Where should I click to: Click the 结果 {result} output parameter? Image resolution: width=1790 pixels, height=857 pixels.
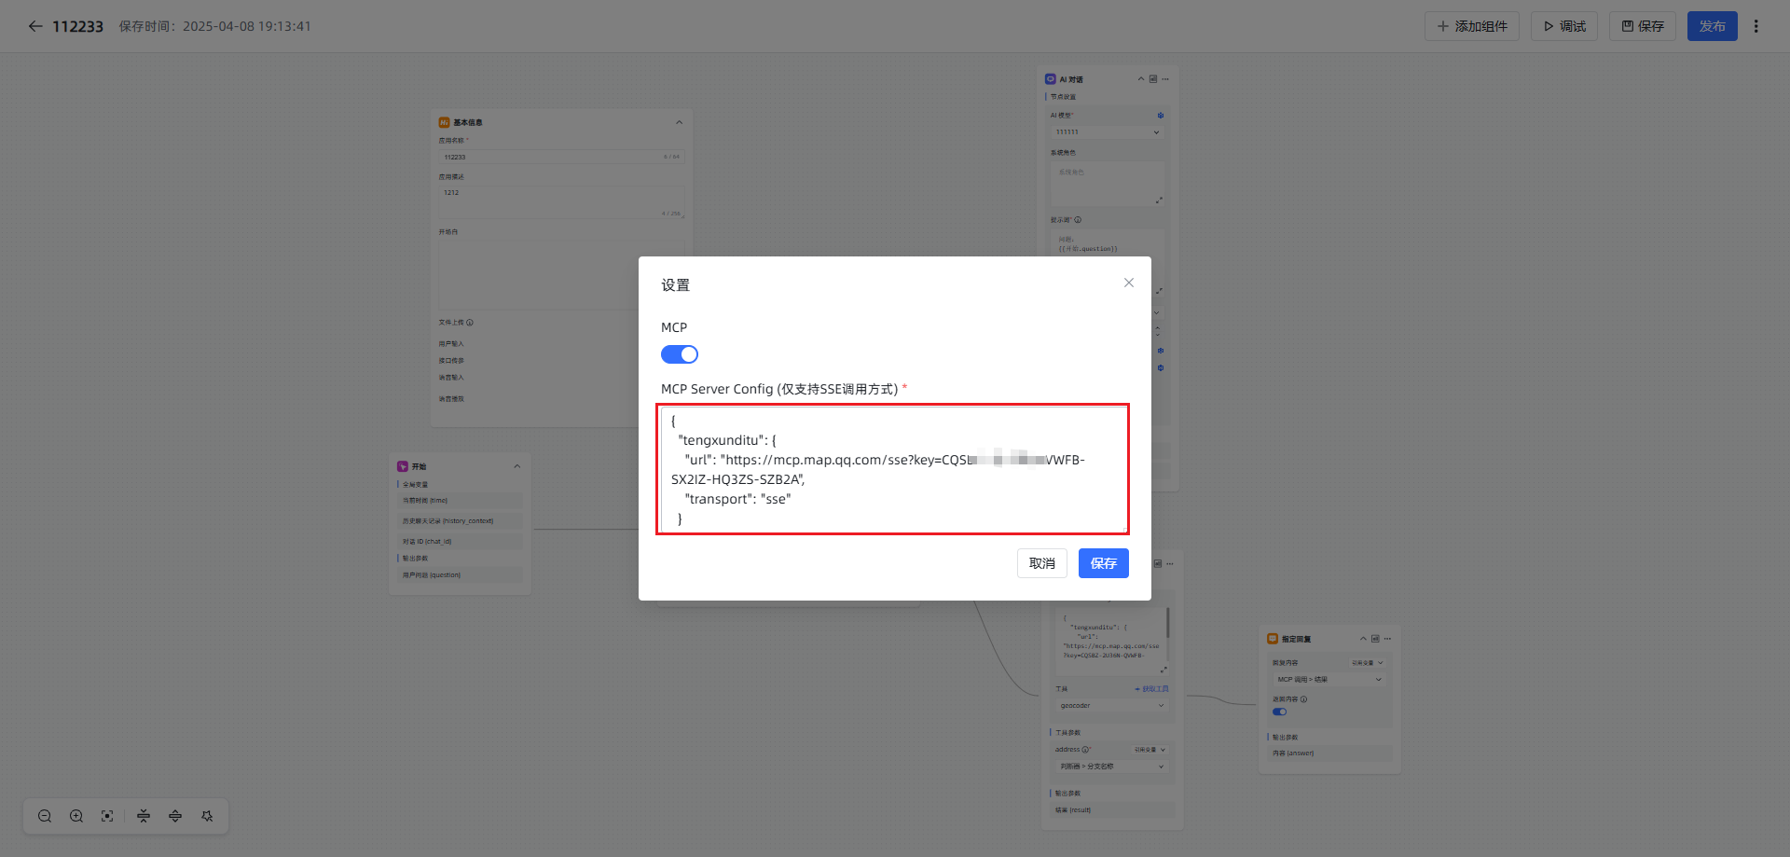(x=1112, y=810)
